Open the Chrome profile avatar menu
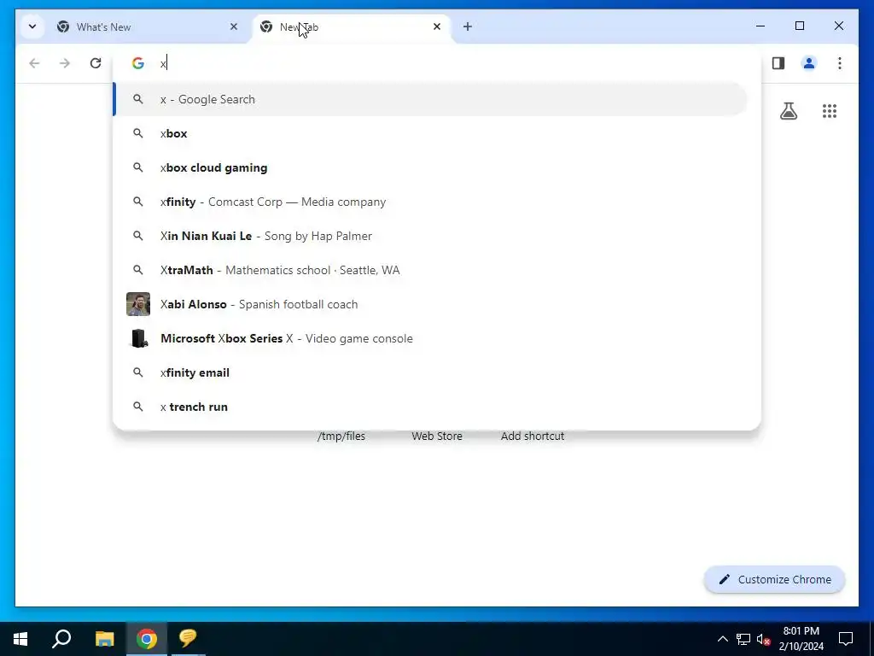Screen dimensions: 874x656 809,63
